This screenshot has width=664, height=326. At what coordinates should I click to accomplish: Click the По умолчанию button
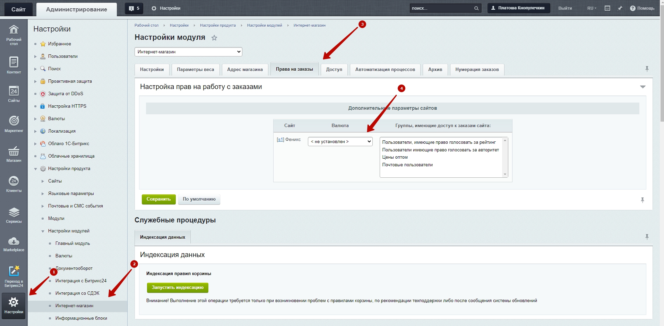pyautogui.click(x=199, y=199)
